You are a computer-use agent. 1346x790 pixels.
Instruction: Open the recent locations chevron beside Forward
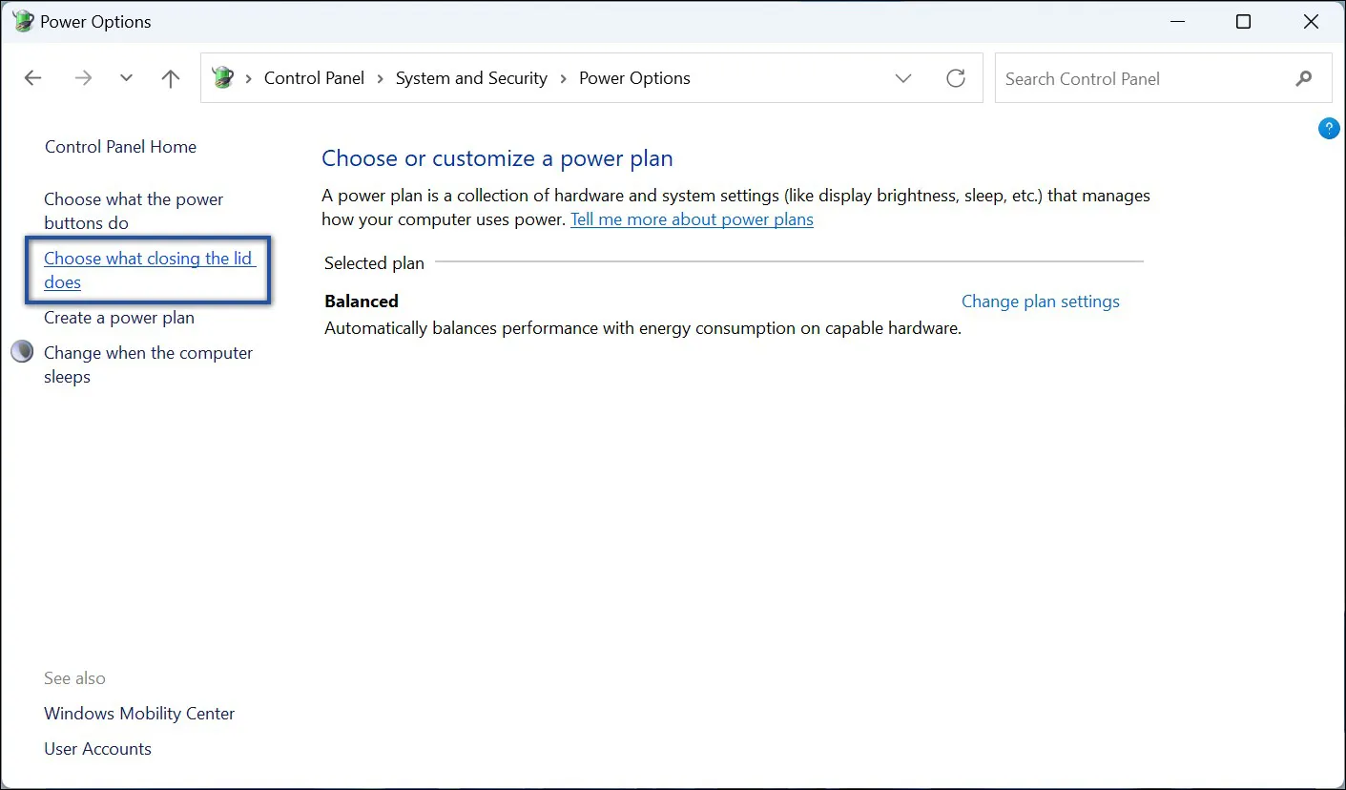pyautogui.click(x=126, y=78)
